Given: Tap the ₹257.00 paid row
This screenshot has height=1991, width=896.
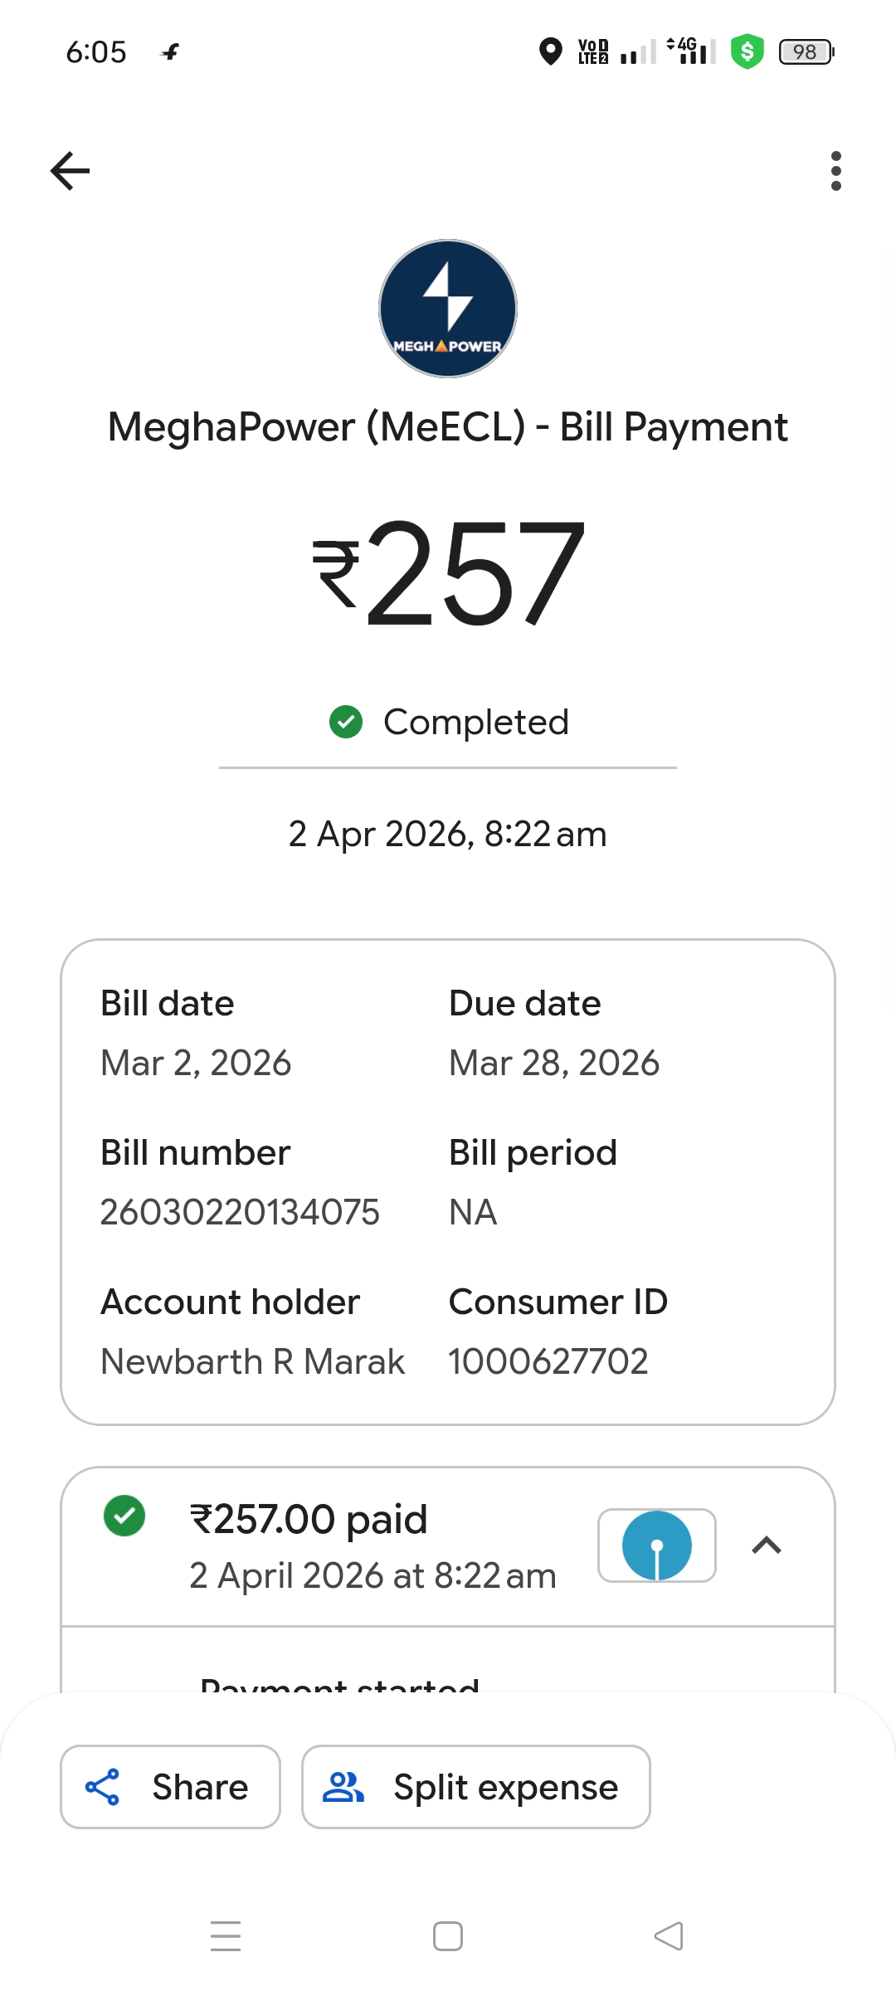Looking at the screenshot, I should 373,1546.
